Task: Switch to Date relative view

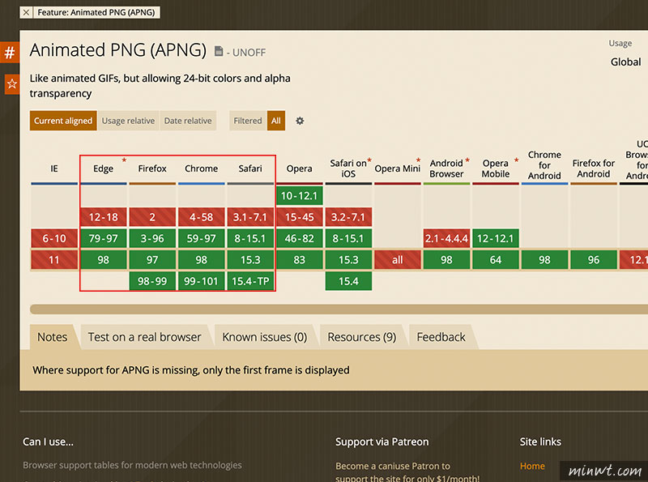Action: [188, 121]
